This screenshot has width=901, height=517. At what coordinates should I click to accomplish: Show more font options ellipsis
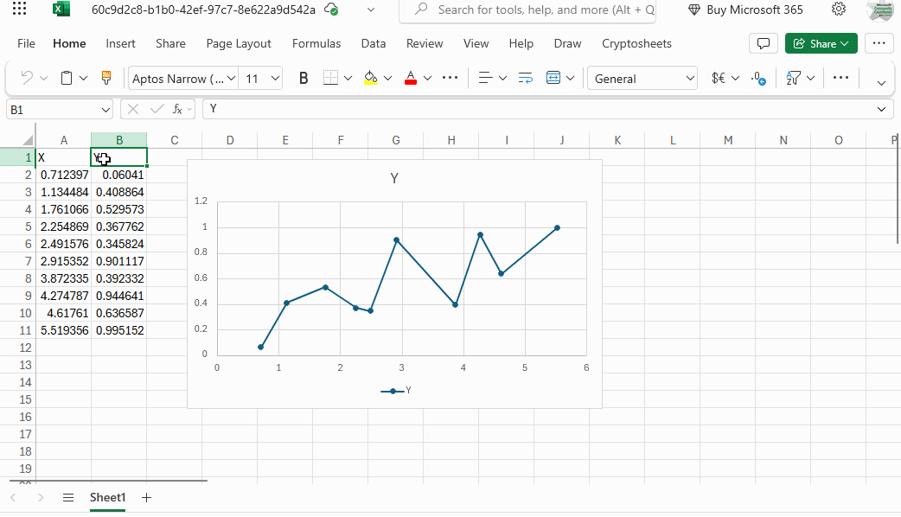click(x=450, y=78)
